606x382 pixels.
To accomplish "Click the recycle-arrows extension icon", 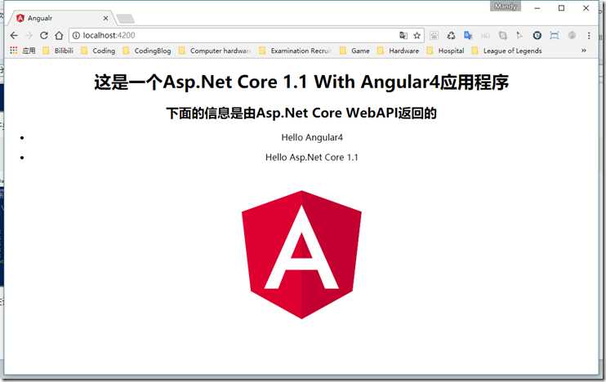I will point(451,36).
